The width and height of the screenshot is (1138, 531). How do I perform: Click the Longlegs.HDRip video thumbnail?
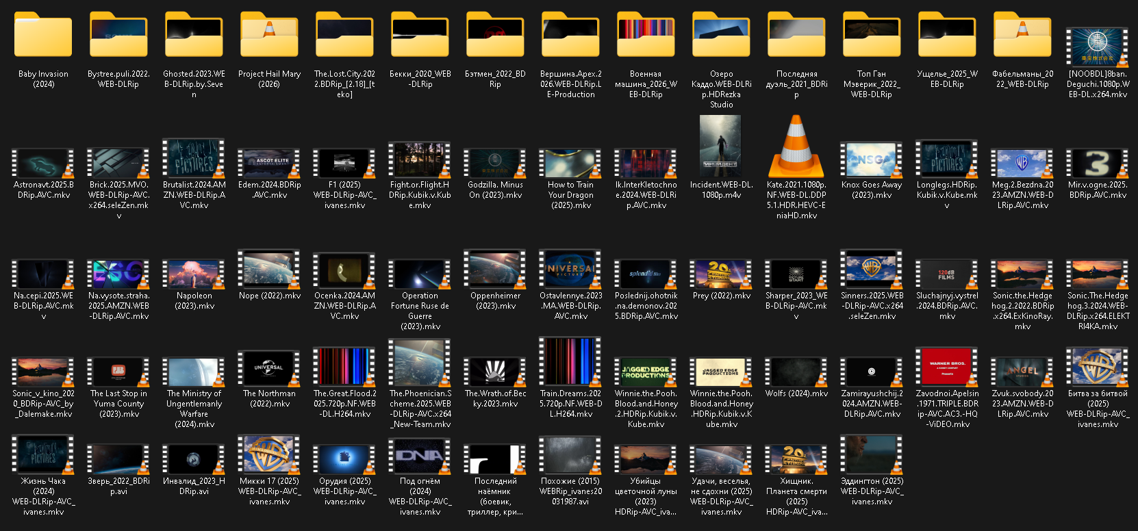[947, 159]
